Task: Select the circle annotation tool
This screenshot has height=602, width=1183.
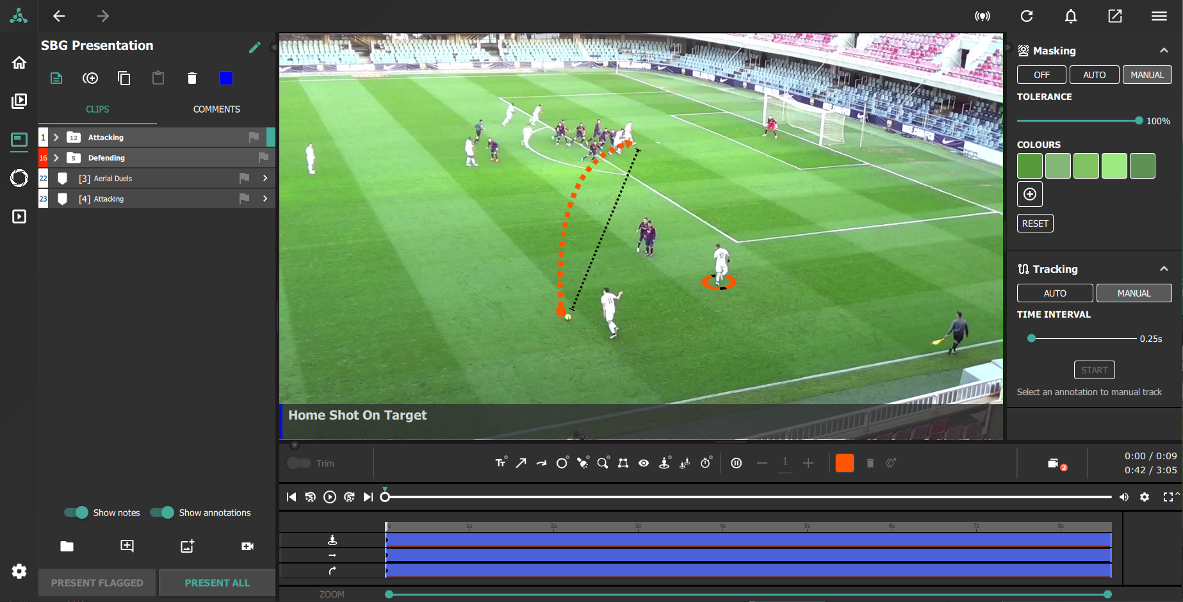Action: point(562,462)
